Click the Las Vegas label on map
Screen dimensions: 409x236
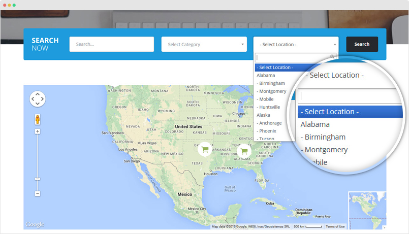pyautogui.click(x=148, y=143)
